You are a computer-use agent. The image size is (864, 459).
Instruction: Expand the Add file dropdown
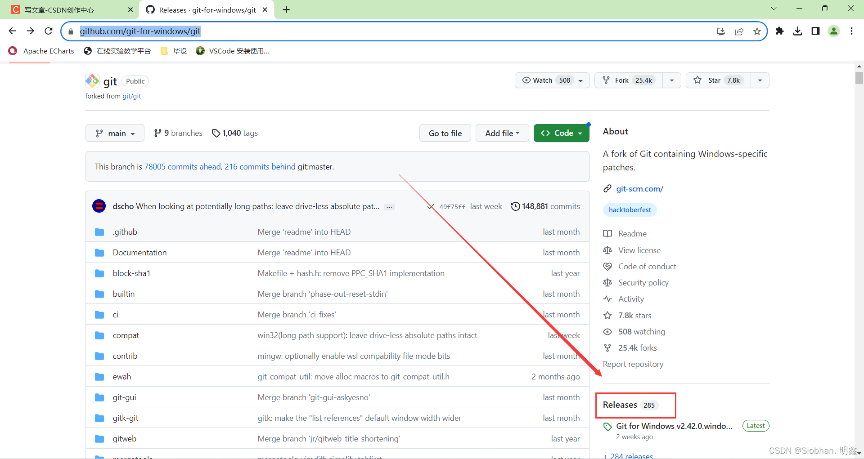click(502, 133)
